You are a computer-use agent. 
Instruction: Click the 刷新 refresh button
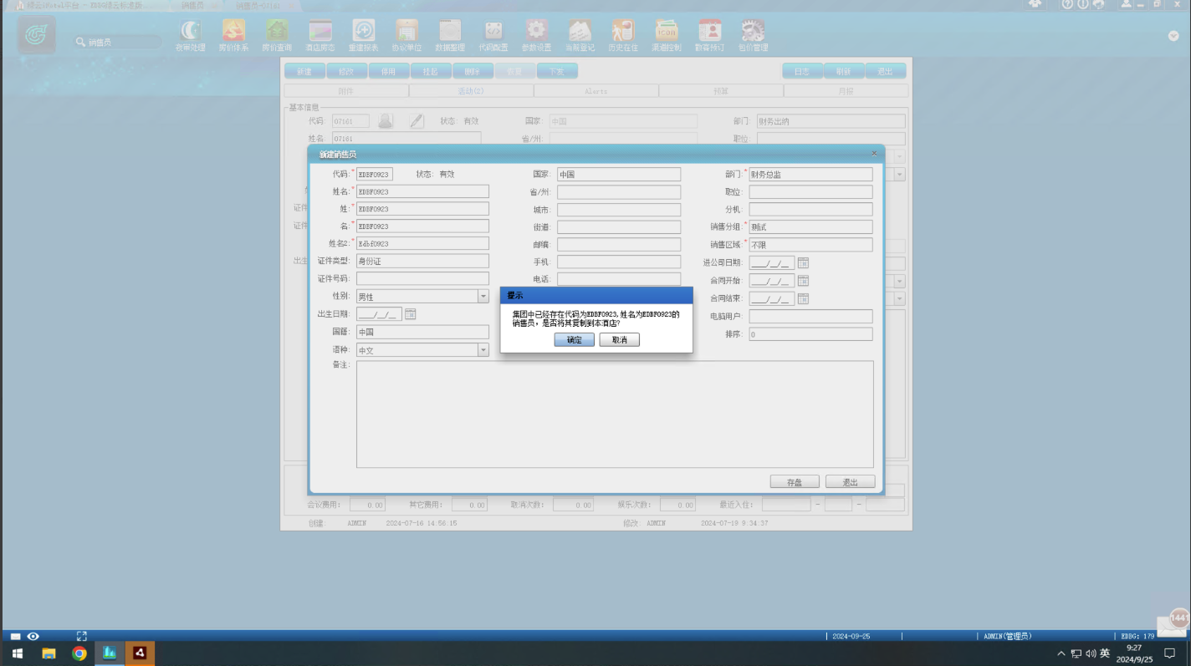pos(844,72)
